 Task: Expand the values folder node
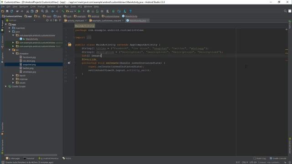click(x=13, y=82)
